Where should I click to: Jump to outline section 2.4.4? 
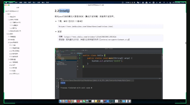(x=12, y=71)
